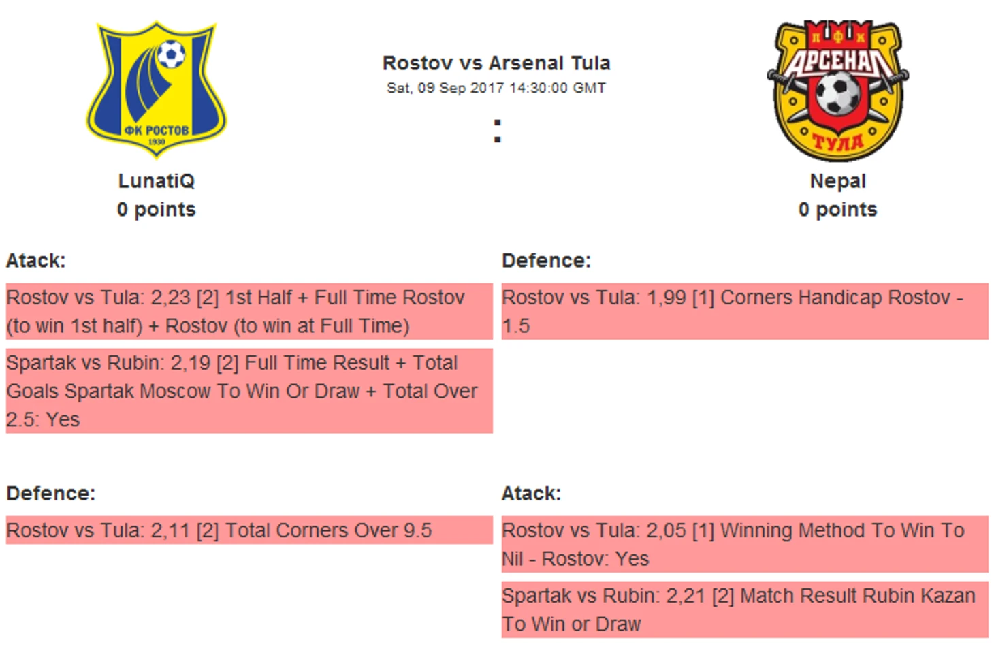Click the FC Rostov club crest

point(157,89)
